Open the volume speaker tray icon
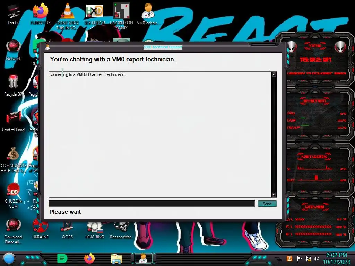This screenshot has width=355, height=266. click(x=316, y=258)
